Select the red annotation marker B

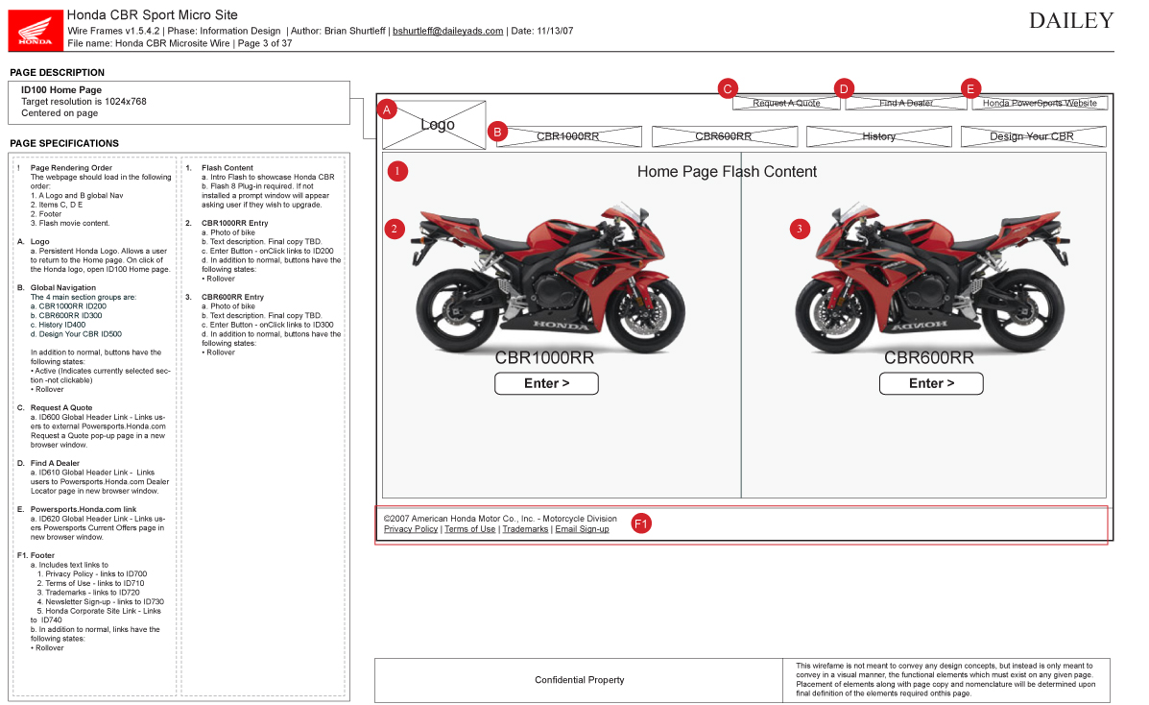tap(497, 132)
